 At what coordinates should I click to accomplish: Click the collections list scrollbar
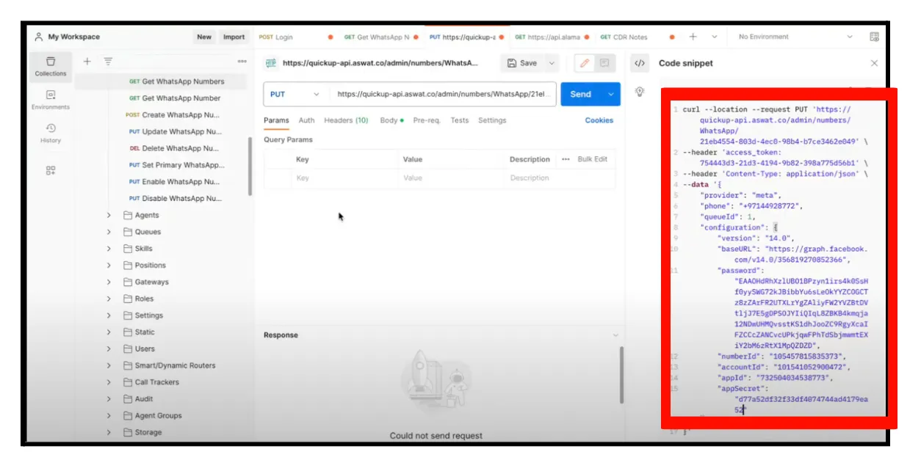tap(250, 165)
